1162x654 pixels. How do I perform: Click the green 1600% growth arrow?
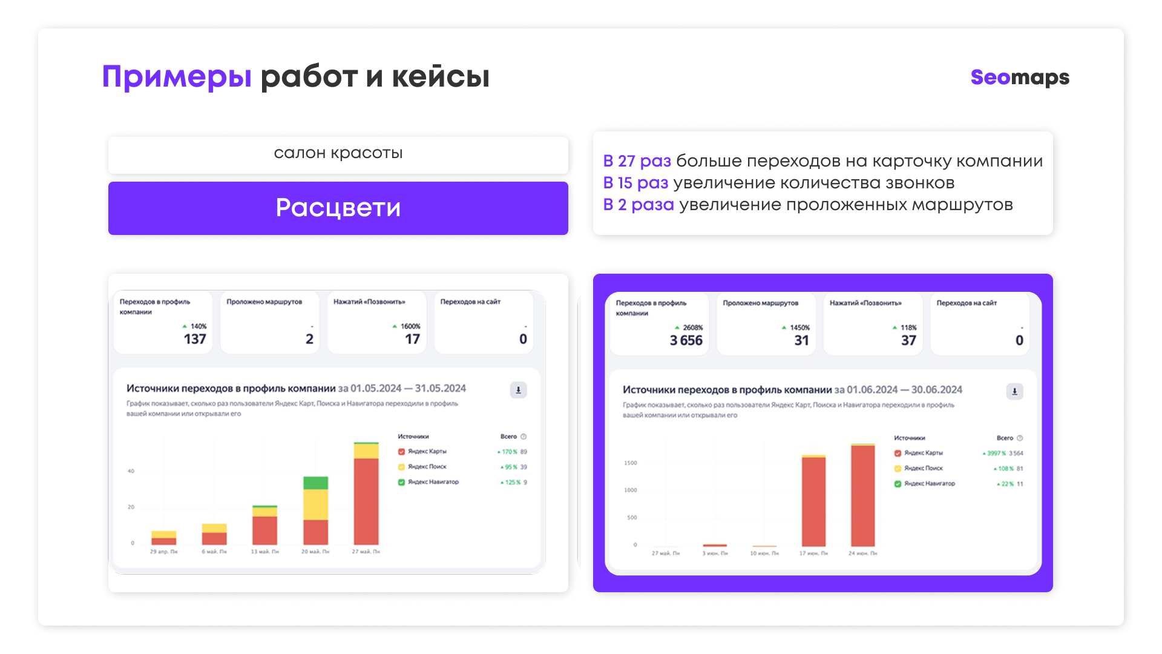click(395, 326)
